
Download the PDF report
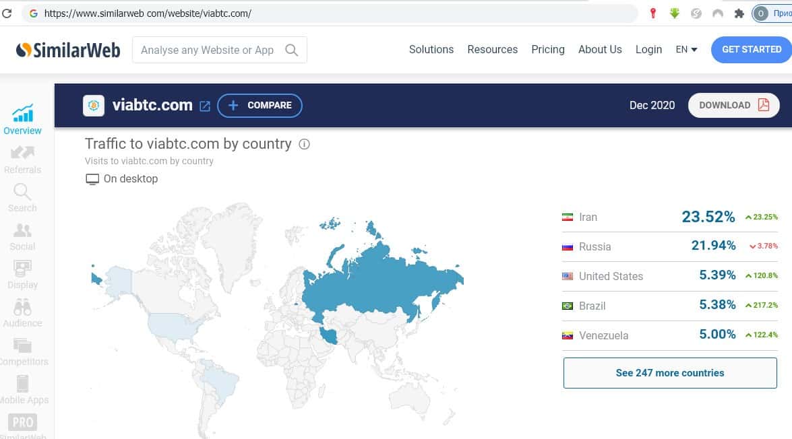(733, 106)
